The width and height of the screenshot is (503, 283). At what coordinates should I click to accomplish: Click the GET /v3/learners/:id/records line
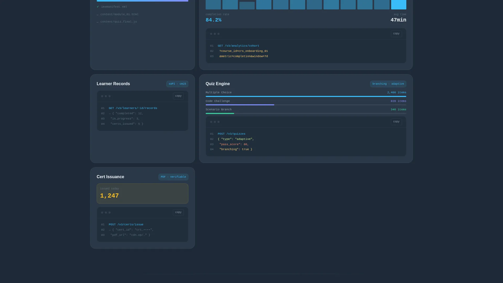tap(133, 108)
